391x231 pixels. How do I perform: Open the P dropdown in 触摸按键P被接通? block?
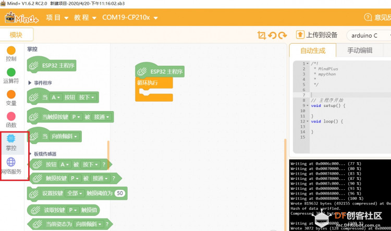click(x=75, y=178)
